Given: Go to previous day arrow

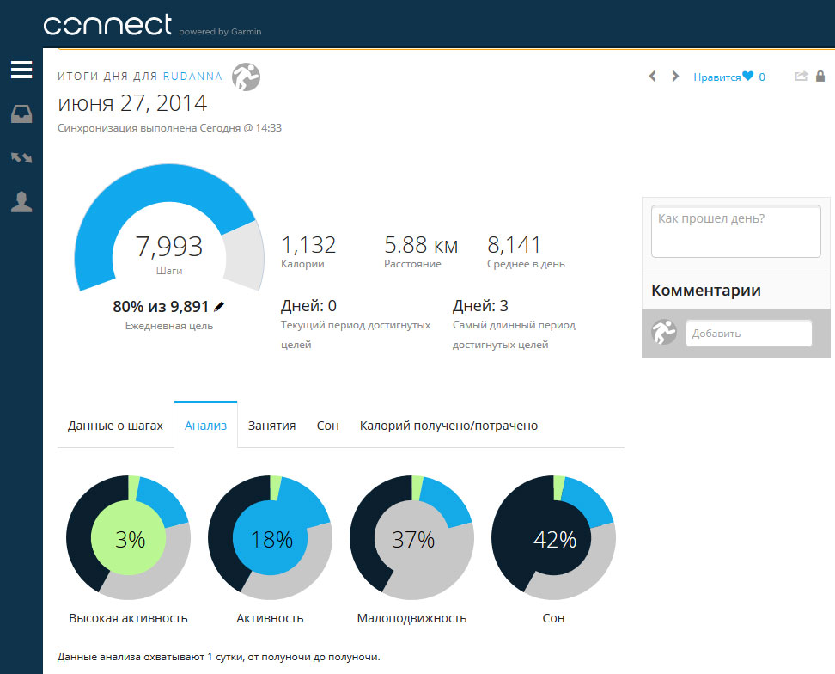Looking at the screenshot, I should [652, 77].
